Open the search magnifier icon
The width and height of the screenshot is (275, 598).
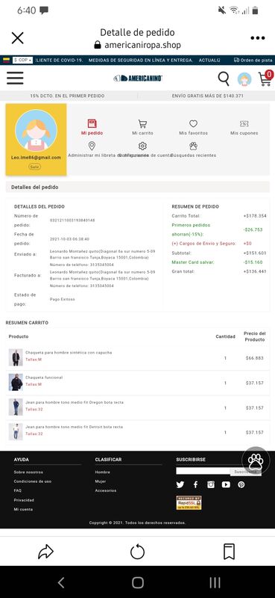[x=224, y=79]
